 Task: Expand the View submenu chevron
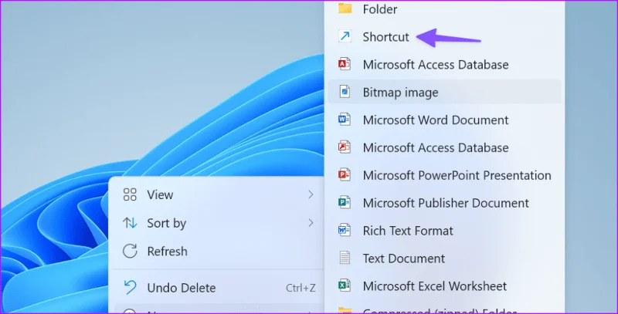(x=311, y=194)
